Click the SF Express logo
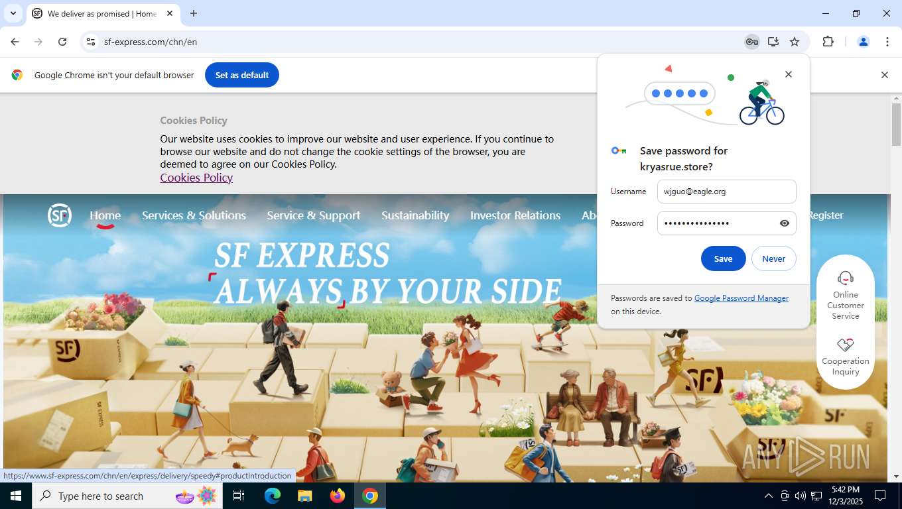902x509 pixels. pyautogui.click(x=60, y=215)
